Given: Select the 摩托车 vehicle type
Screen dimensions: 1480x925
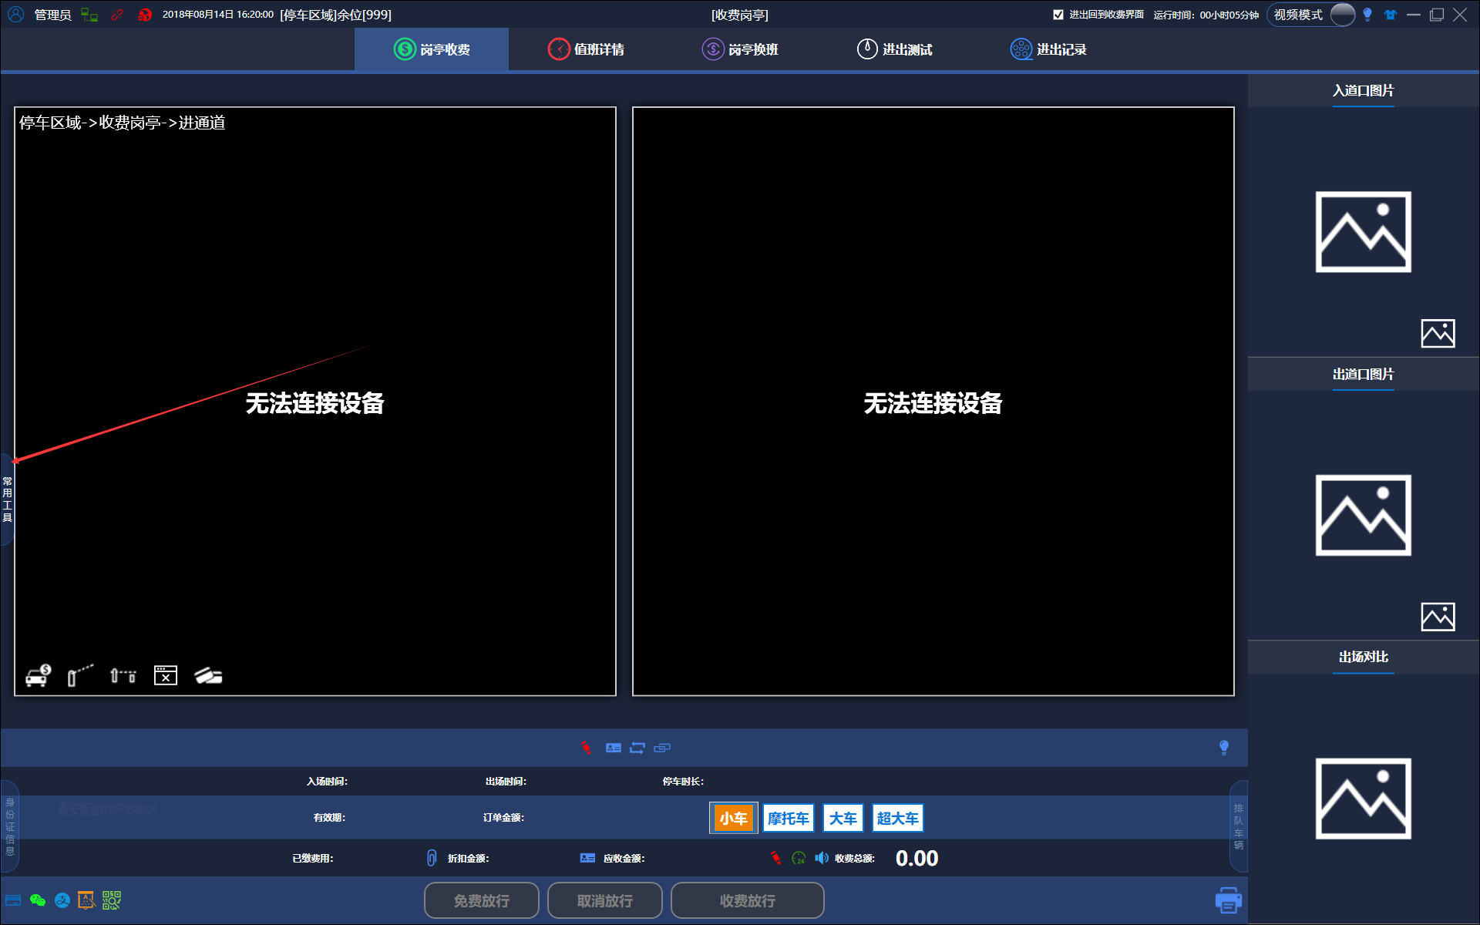Looking at the screenshot, I should click(788, 818).
